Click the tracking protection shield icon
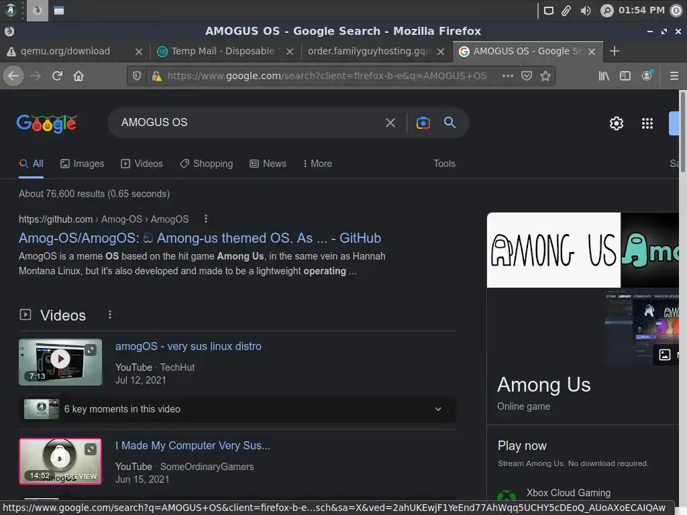Screen dimensions: 687x515 point(137,76)
